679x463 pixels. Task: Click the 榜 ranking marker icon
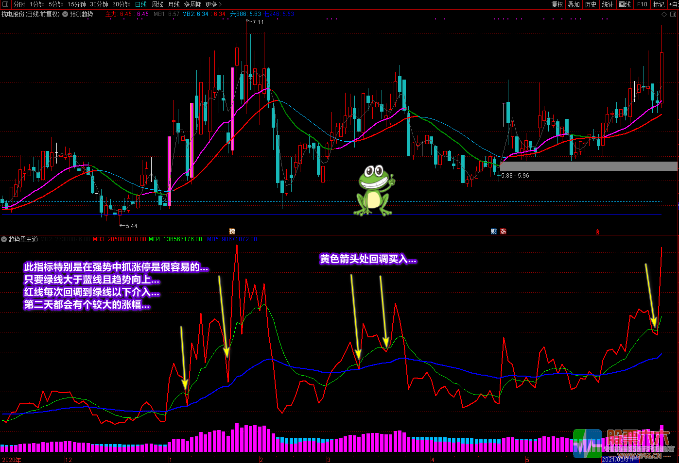(x=232, y=231)
